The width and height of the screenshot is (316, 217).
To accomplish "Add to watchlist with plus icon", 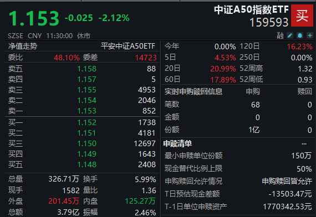I will pos(310,35).
